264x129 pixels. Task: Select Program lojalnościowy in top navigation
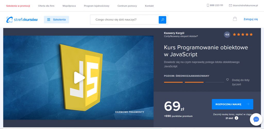[x=96, y=6]
